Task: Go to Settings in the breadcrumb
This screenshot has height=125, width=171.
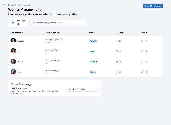Action: [x=11, y=5]
